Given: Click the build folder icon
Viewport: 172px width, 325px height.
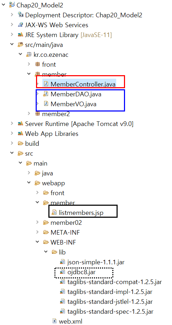Looking at the screenshot, I should [20, 143].
